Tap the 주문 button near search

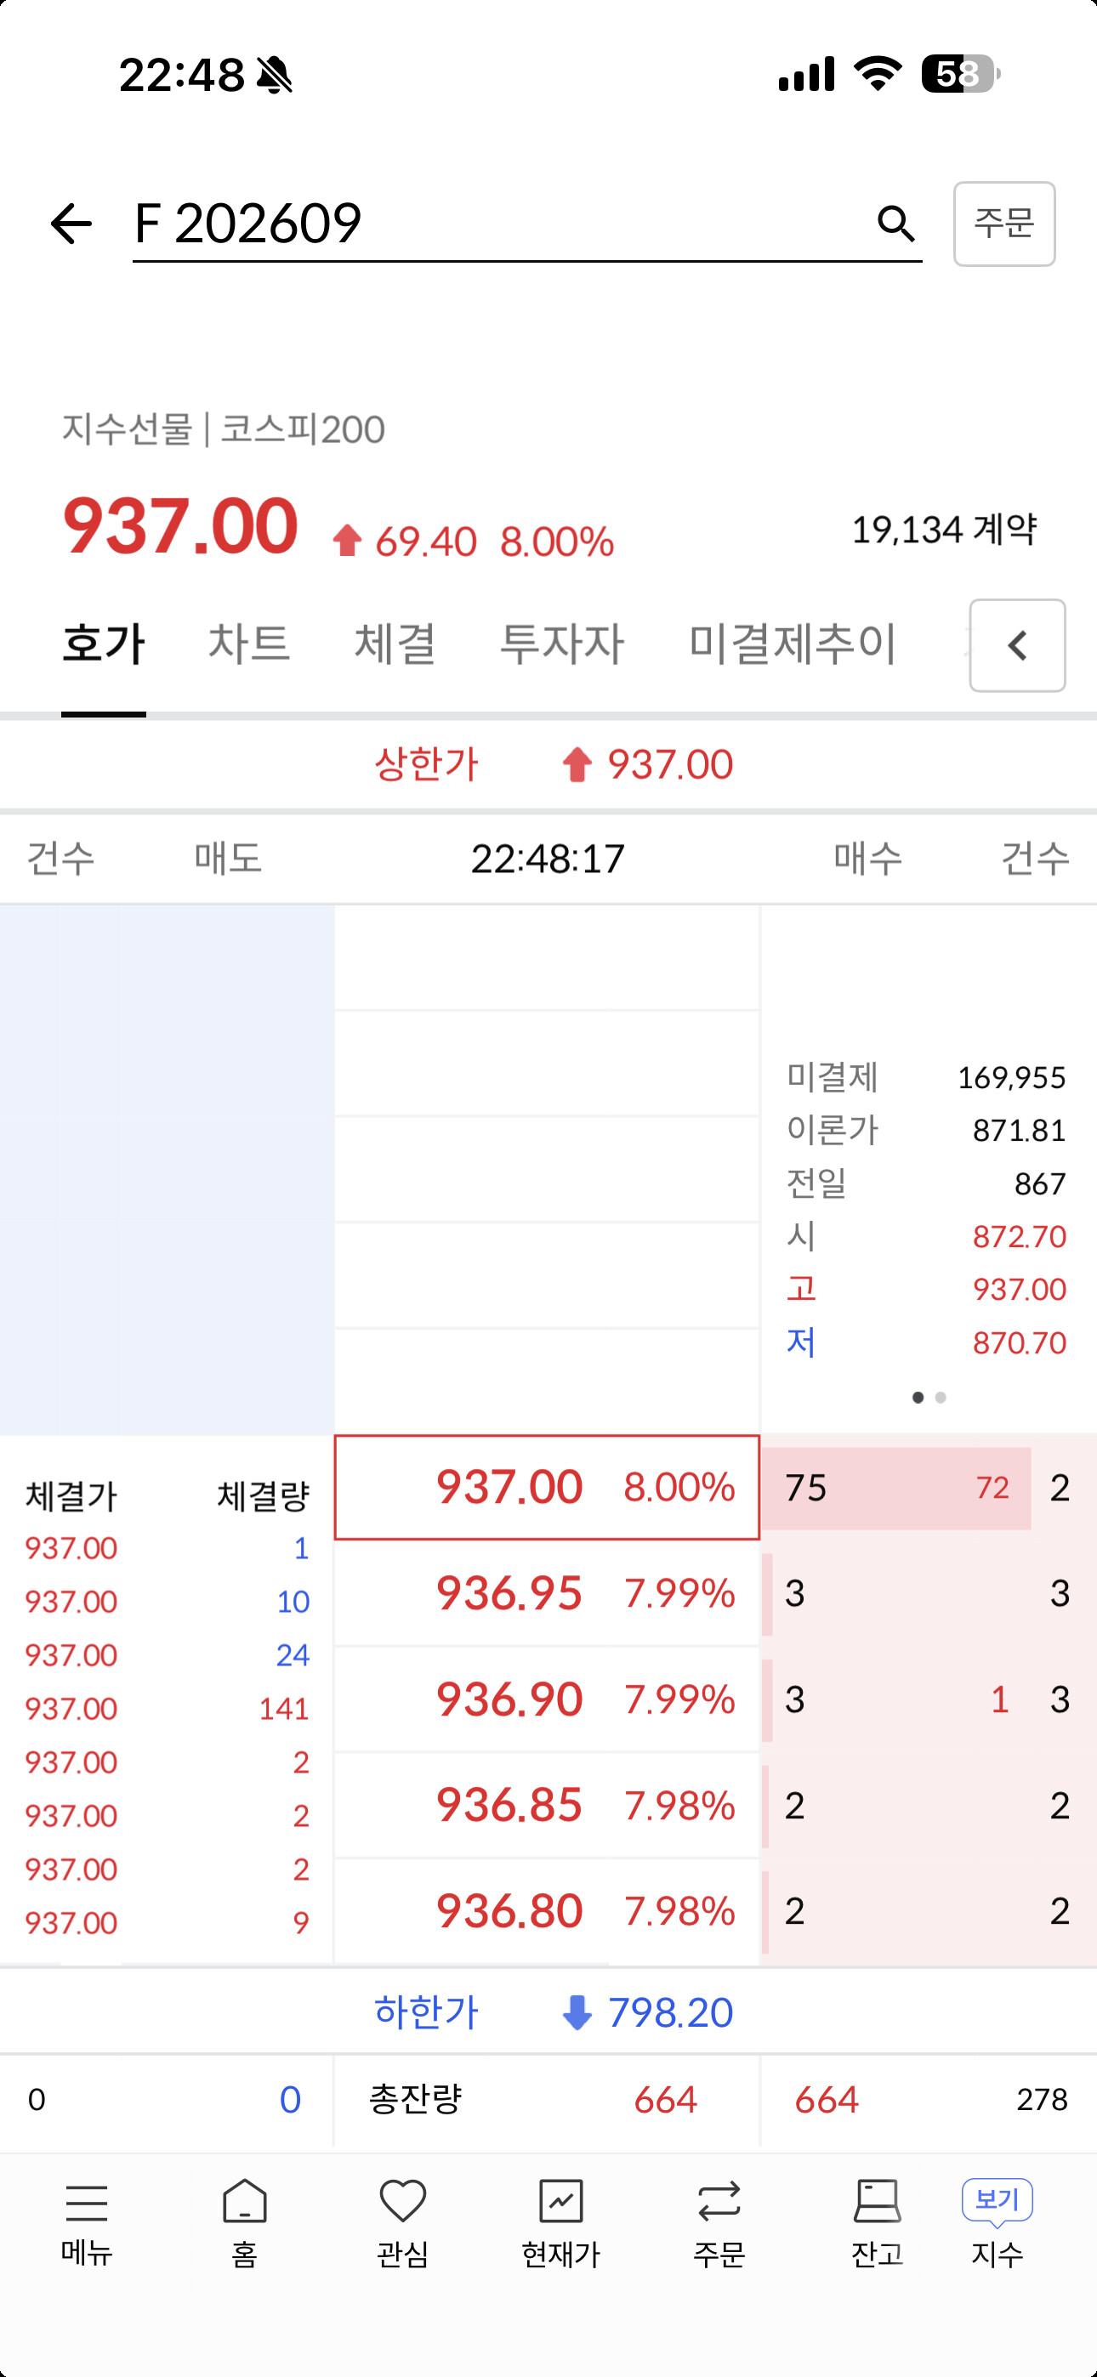click(1004, 224)
